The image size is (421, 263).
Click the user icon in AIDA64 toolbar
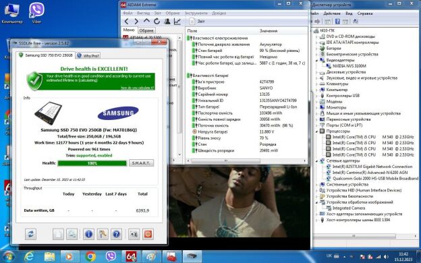point(167,21)
